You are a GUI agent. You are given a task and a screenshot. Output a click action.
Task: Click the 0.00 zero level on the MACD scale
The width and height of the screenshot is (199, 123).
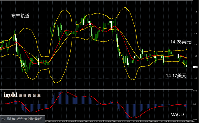[x=195, y=104]
